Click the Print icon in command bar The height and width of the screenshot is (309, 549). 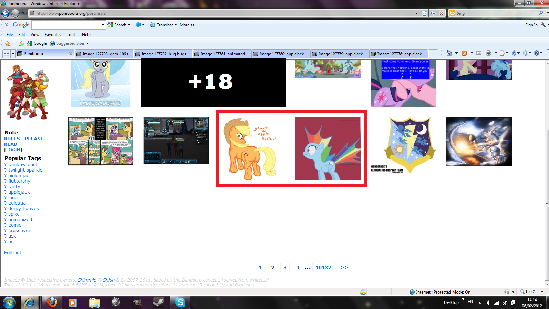point(488,53)
